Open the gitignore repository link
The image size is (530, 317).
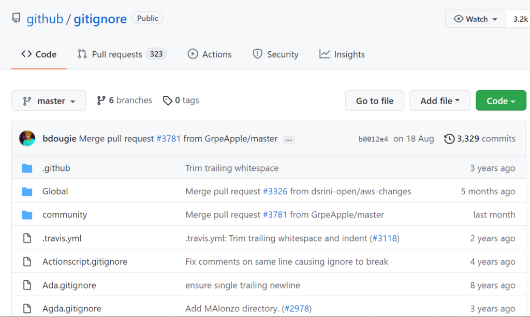100,19
